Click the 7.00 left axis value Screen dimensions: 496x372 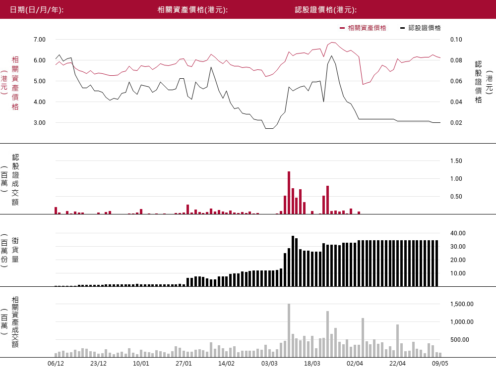coord(40,40)
